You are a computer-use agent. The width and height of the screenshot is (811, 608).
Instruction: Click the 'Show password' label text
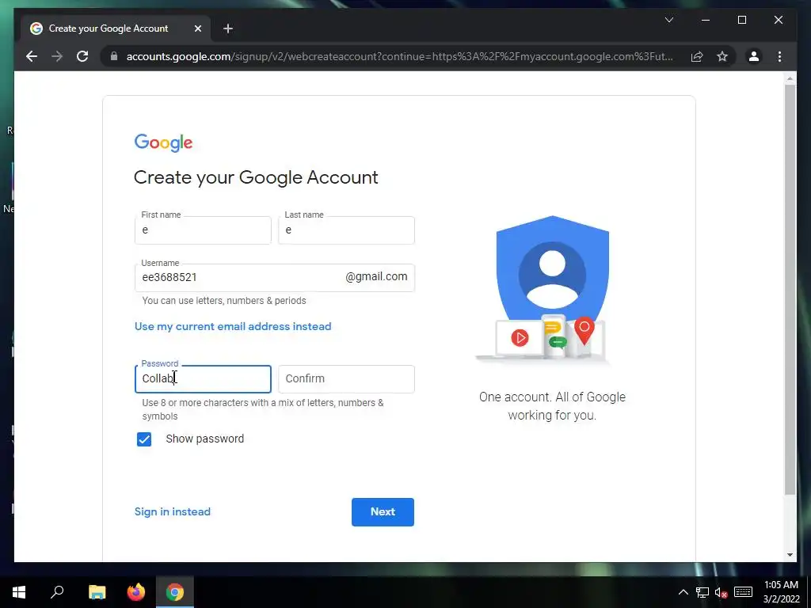[x=205, y=439]
